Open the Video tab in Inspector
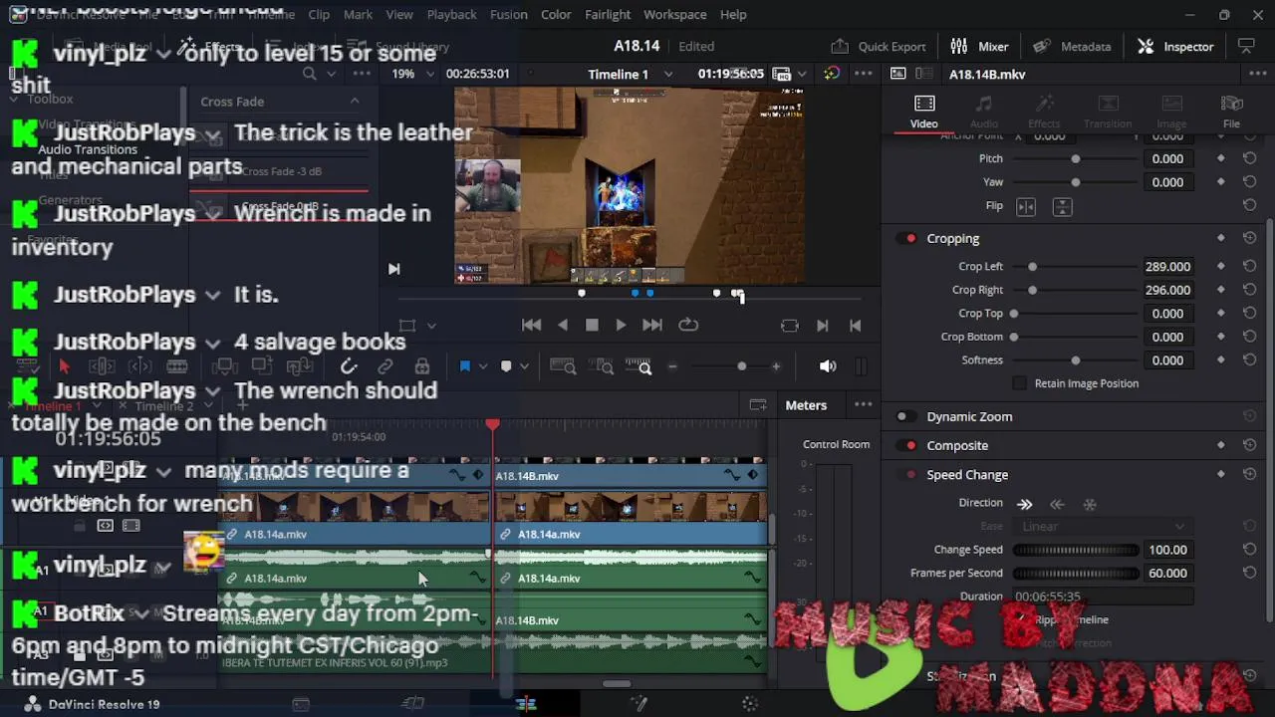 (923, 112)
